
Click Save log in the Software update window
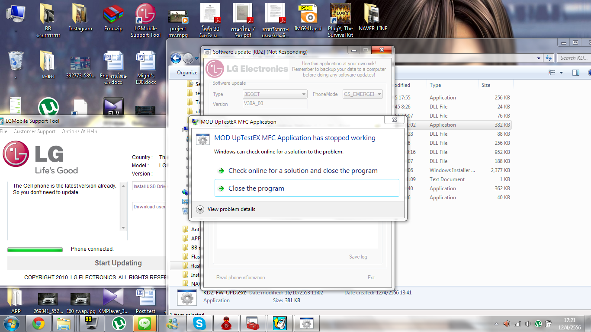tap(358, 257)
